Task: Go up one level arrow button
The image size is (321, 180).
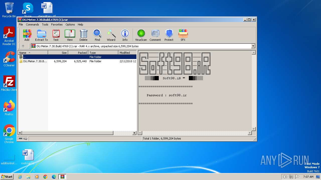Action: pyautogui.click(x=23, y=46)
